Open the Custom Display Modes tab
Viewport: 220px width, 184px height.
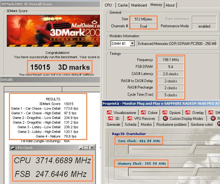183,118
